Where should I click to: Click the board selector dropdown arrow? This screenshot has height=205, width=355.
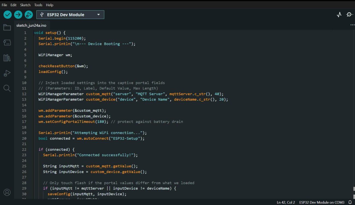click(x=99, y=15)
